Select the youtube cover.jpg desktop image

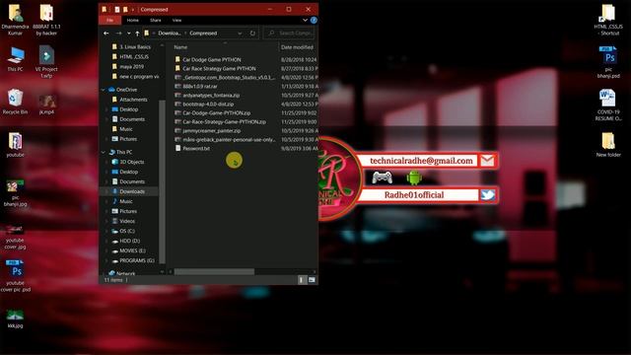pyautogui.click(x=16, y=237)
